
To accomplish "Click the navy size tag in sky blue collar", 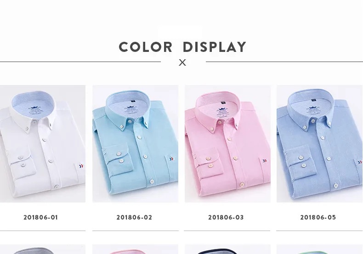I will (x=132, y=101).
